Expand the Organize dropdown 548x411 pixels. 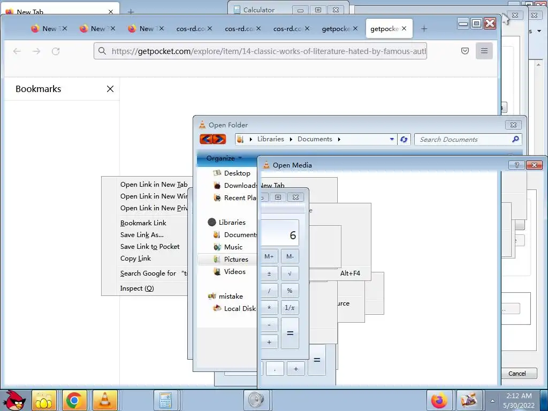[224, 158]
